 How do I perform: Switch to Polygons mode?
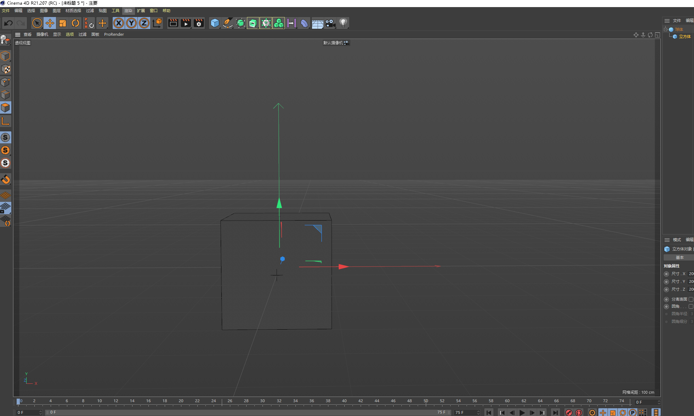coord(5,108)
